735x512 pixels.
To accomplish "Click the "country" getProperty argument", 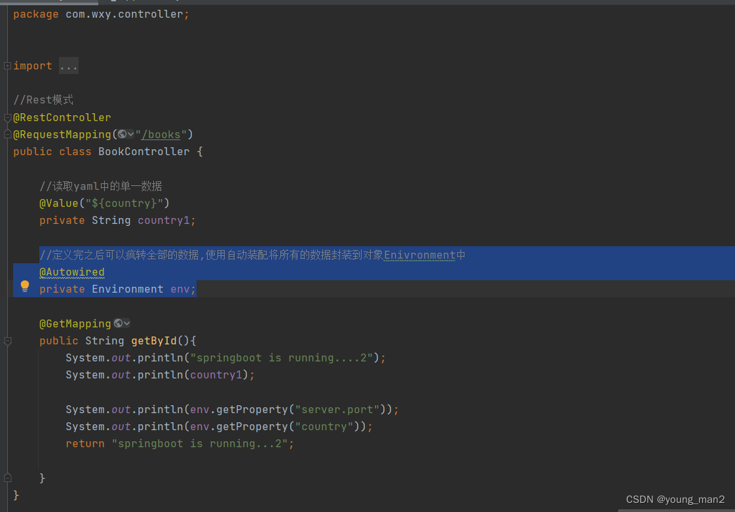I will (x=324, y=427).
